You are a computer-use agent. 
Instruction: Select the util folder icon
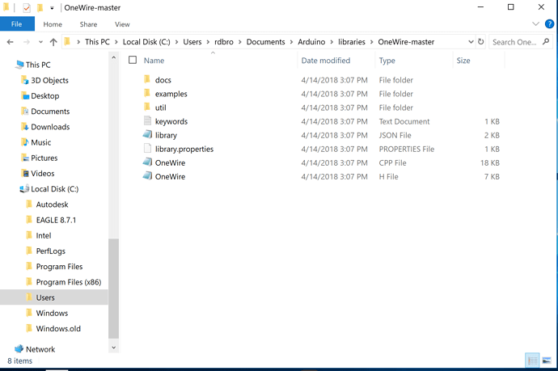(x=147, y=107)
